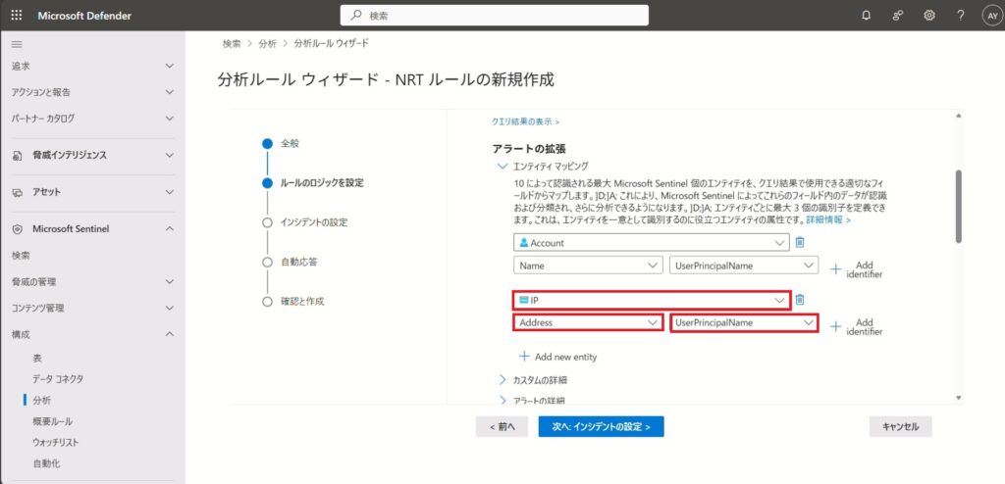Screen dimensions: 1005x484
Task: Click the notifications bell icon
Action: point(865,16)
